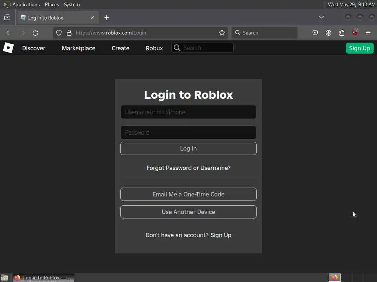
Task: Bookmark this page with the star icon
Action: click(222, 33)
